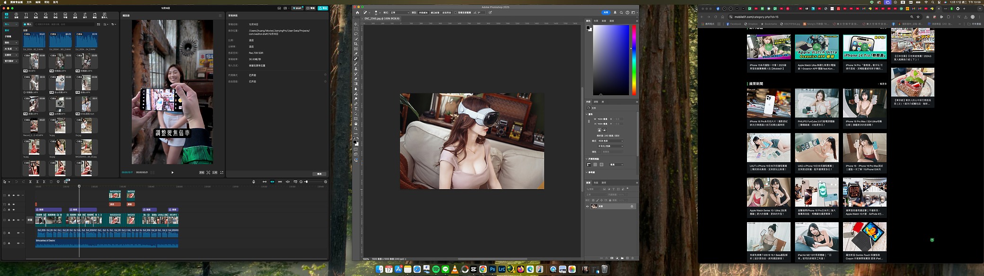Click the rainbow hue slider in Color panel
The image size is (984, 276).
[x=634, y=60]
